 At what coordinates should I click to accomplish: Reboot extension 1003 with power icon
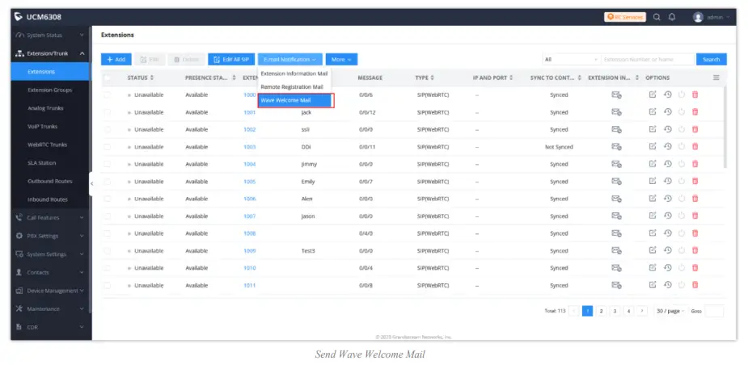681,147
